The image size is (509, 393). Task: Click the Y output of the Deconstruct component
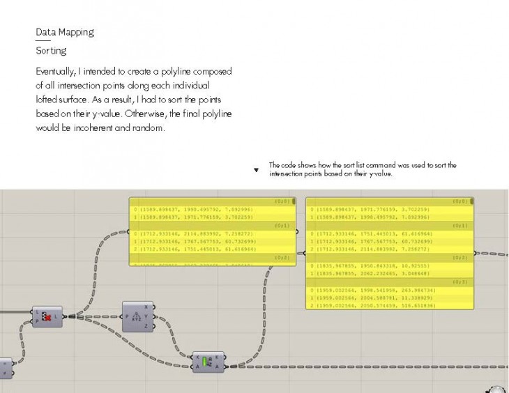click(146, 316)
